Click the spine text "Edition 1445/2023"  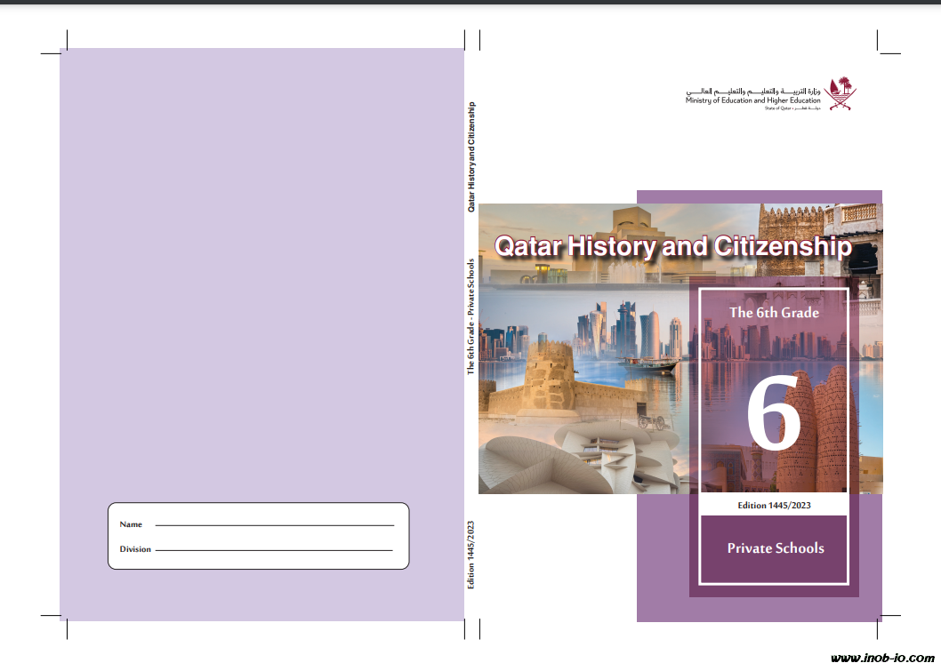click(471, 555)
